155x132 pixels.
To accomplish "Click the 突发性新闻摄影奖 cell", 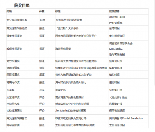I will [17, 118].
